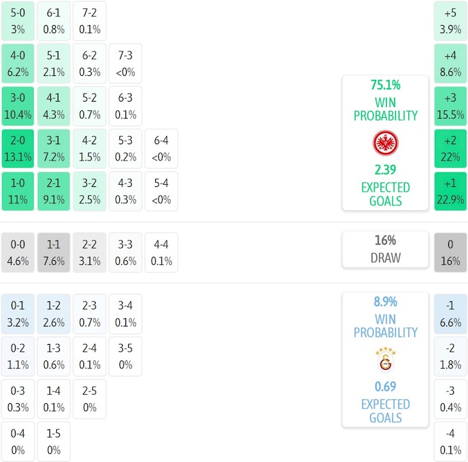Click the -1 goal margin tile

[450, 314]
